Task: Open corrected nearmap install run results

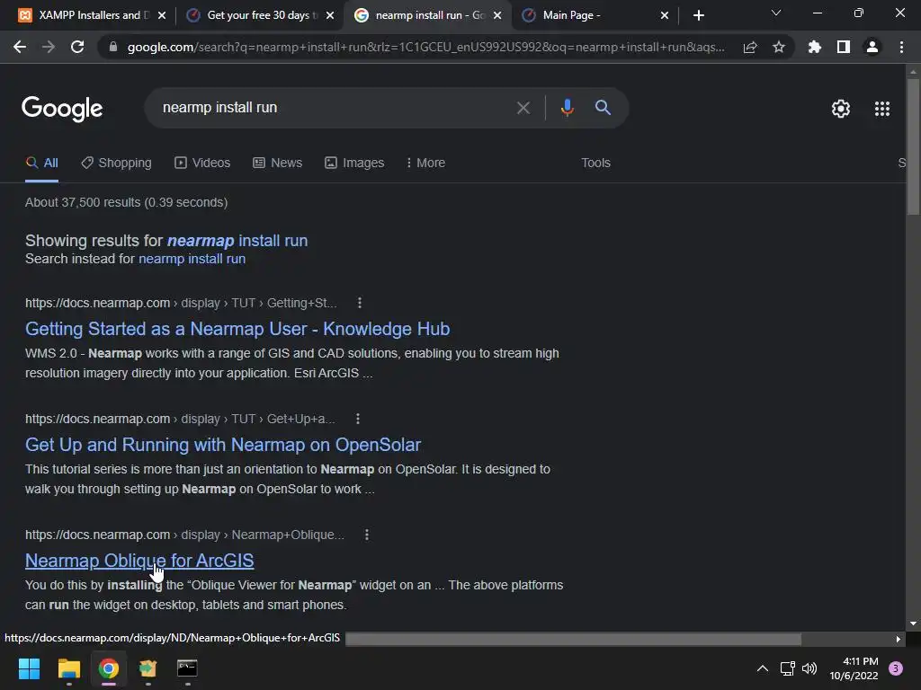Action: coord(237,241)
